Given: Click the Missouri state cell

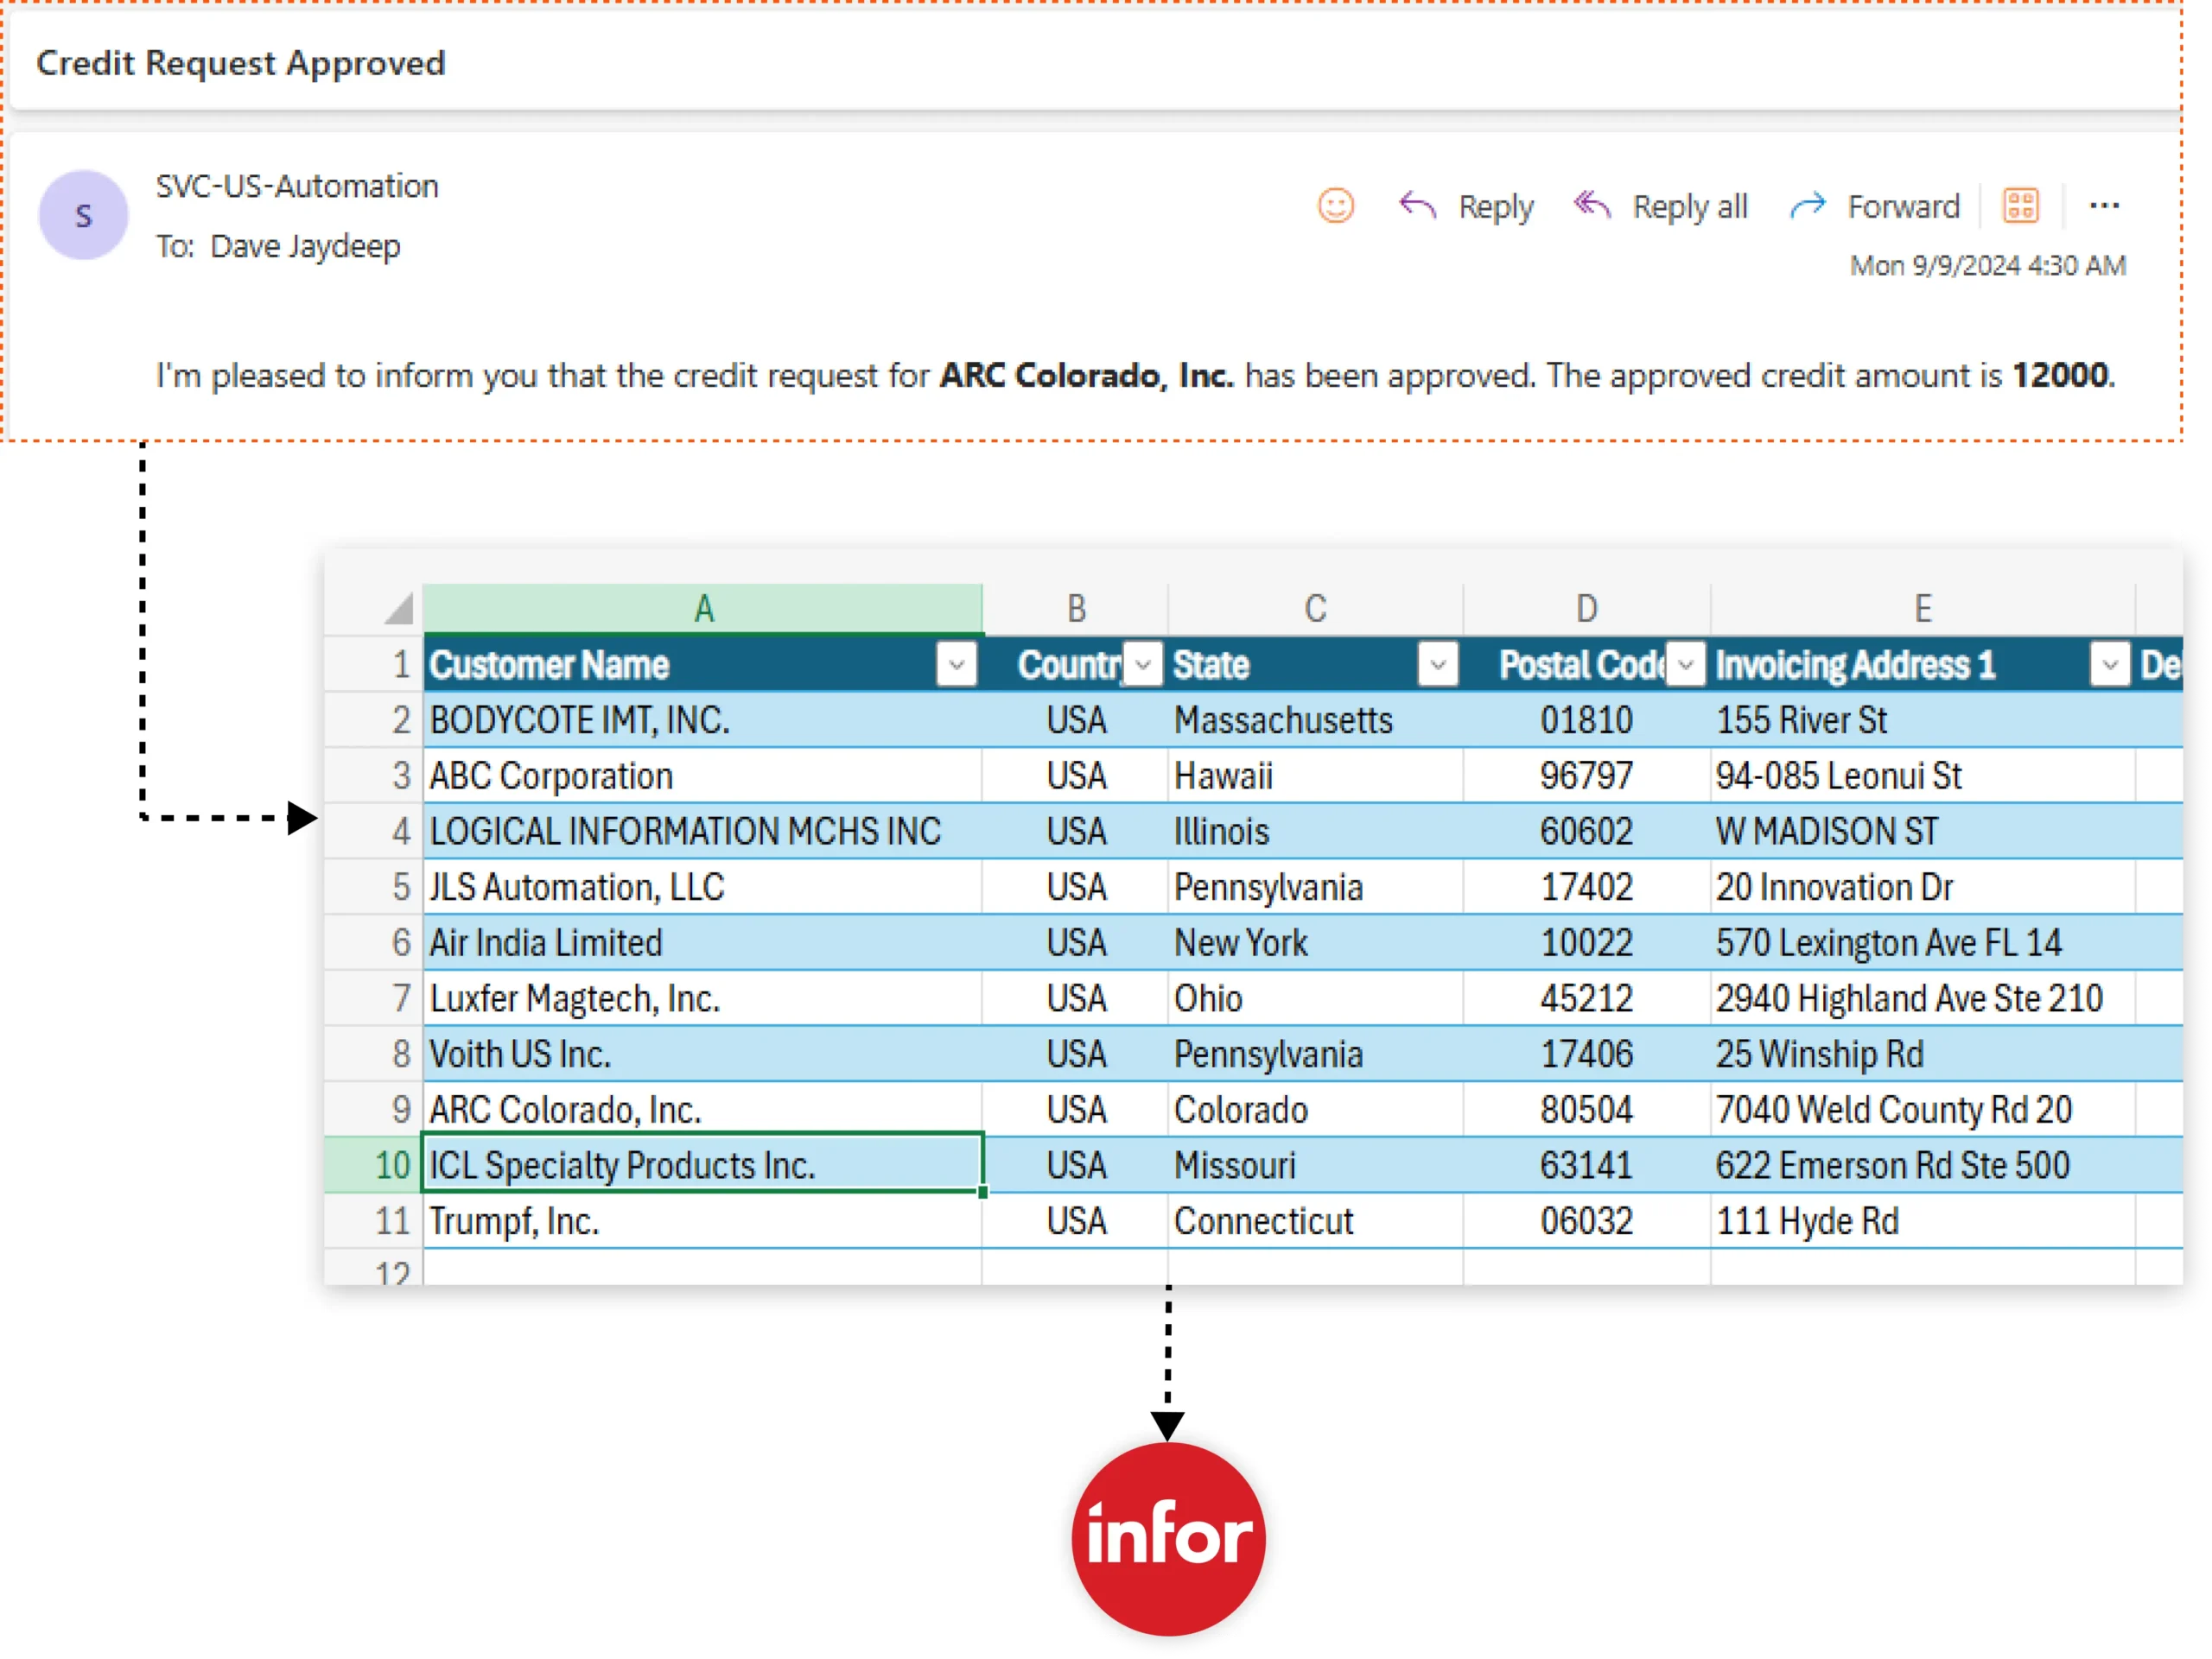Looking at the screenshot, I should (1315, 1165).
